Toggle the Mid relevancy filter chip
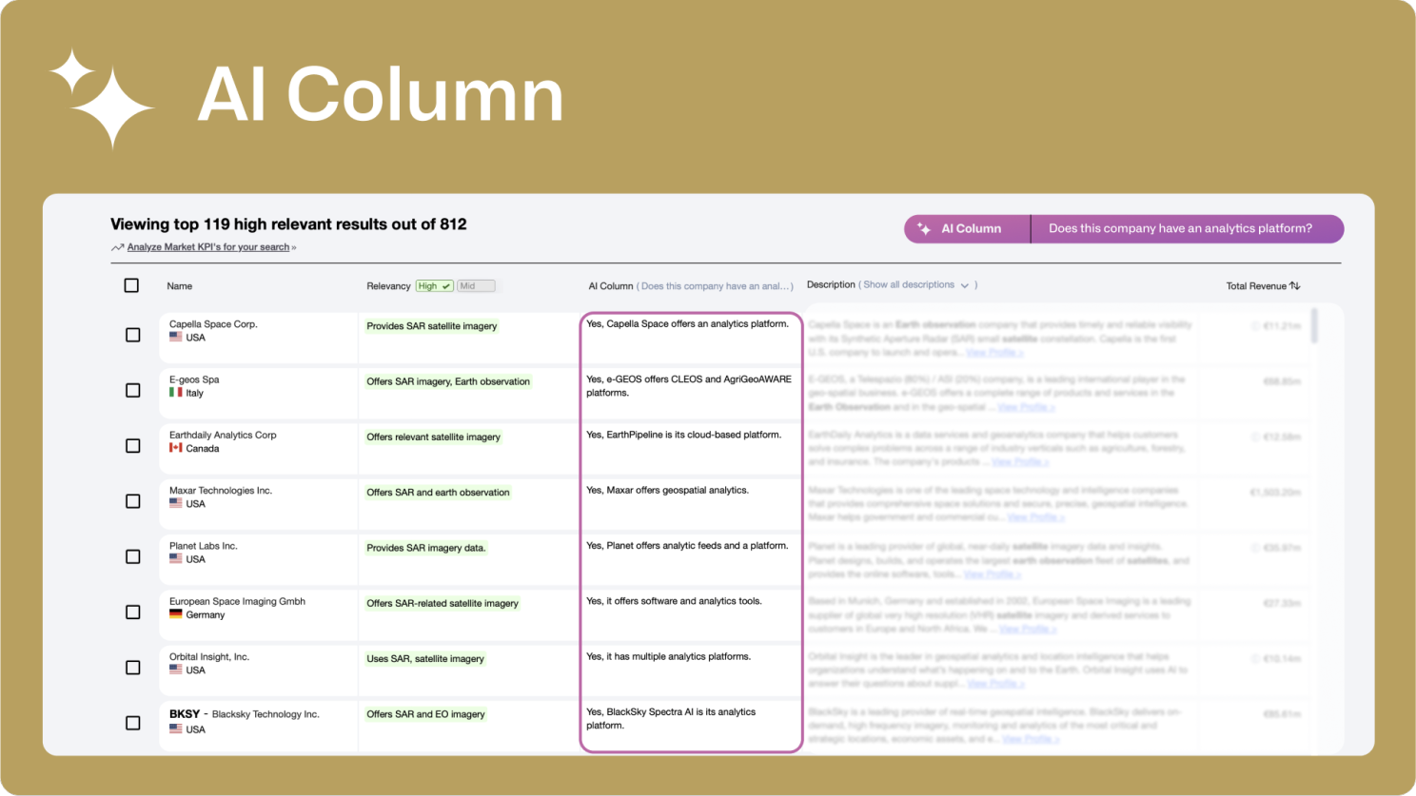This screenshot has height=796, width=1416. [x=476, y=285]
